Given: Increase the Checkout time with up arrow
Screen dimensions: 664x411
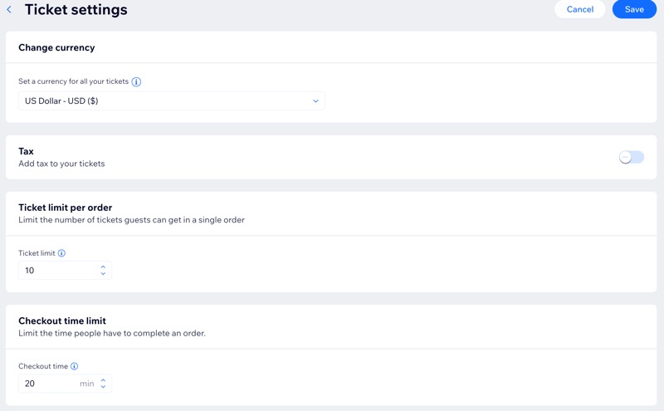Looking at the screenshot, I should 103,380.
